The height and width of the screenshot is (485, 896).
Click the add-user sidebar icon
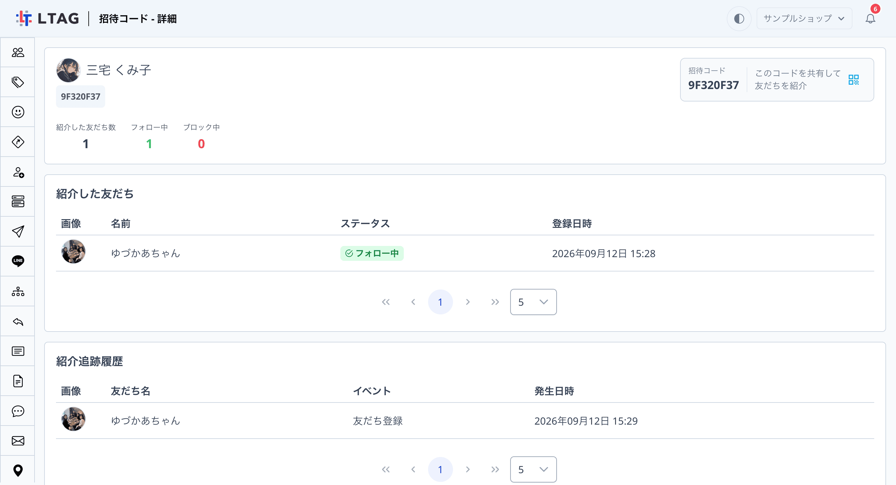[18, 172]
